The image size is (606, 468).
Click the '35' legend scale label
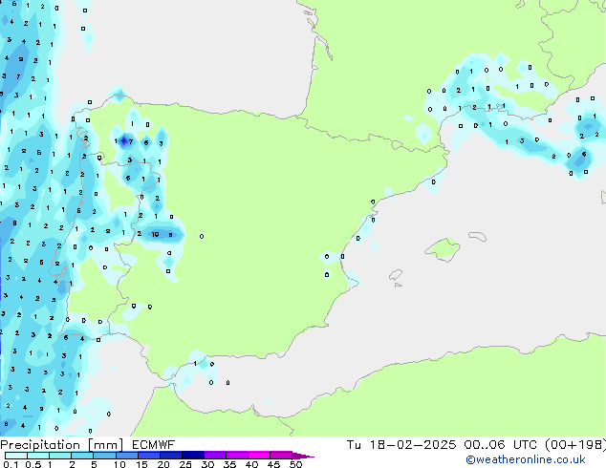[x=229, y=464]
